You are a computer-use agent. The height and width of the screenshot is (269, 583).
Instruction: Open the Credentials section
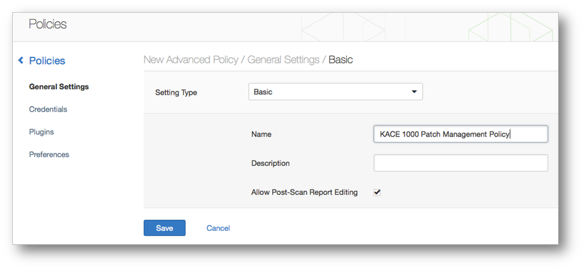48,109
